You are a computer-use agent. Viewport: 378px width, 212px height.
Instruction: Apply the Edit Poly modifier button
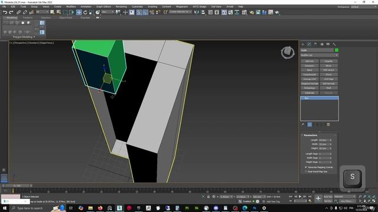(x=309, y=61)
